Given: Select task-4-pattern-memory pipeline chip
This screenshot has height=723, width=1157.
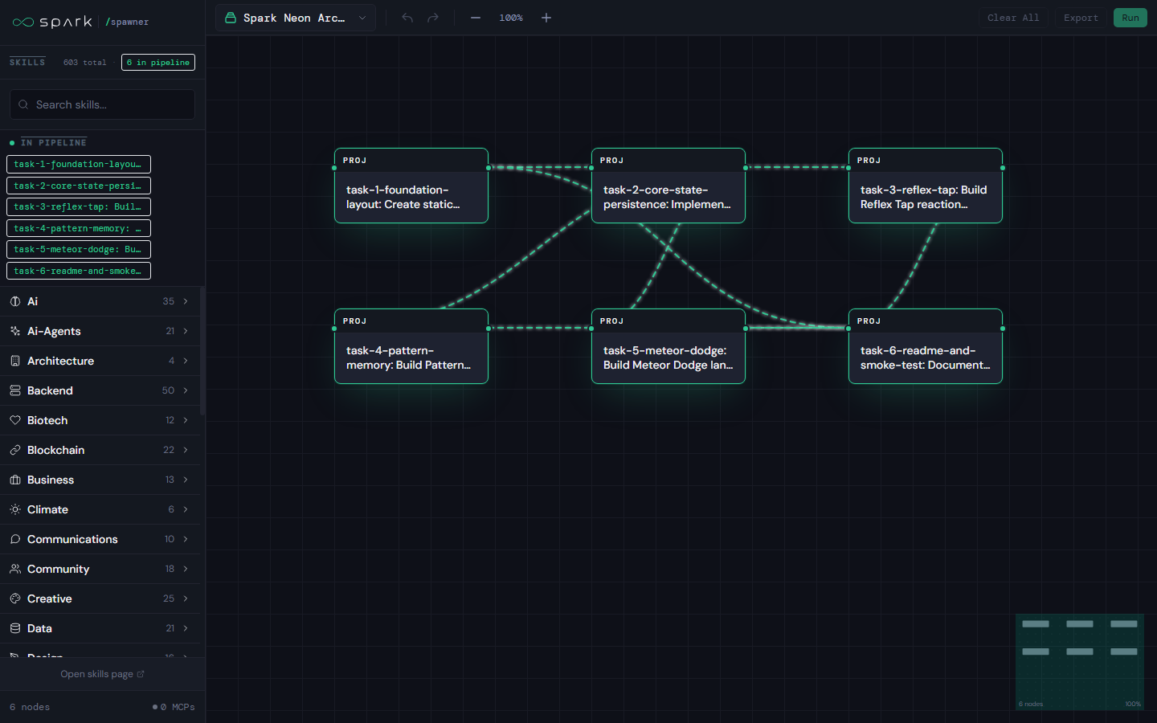Looking at the screenshot, I should (x=79, y=228).
